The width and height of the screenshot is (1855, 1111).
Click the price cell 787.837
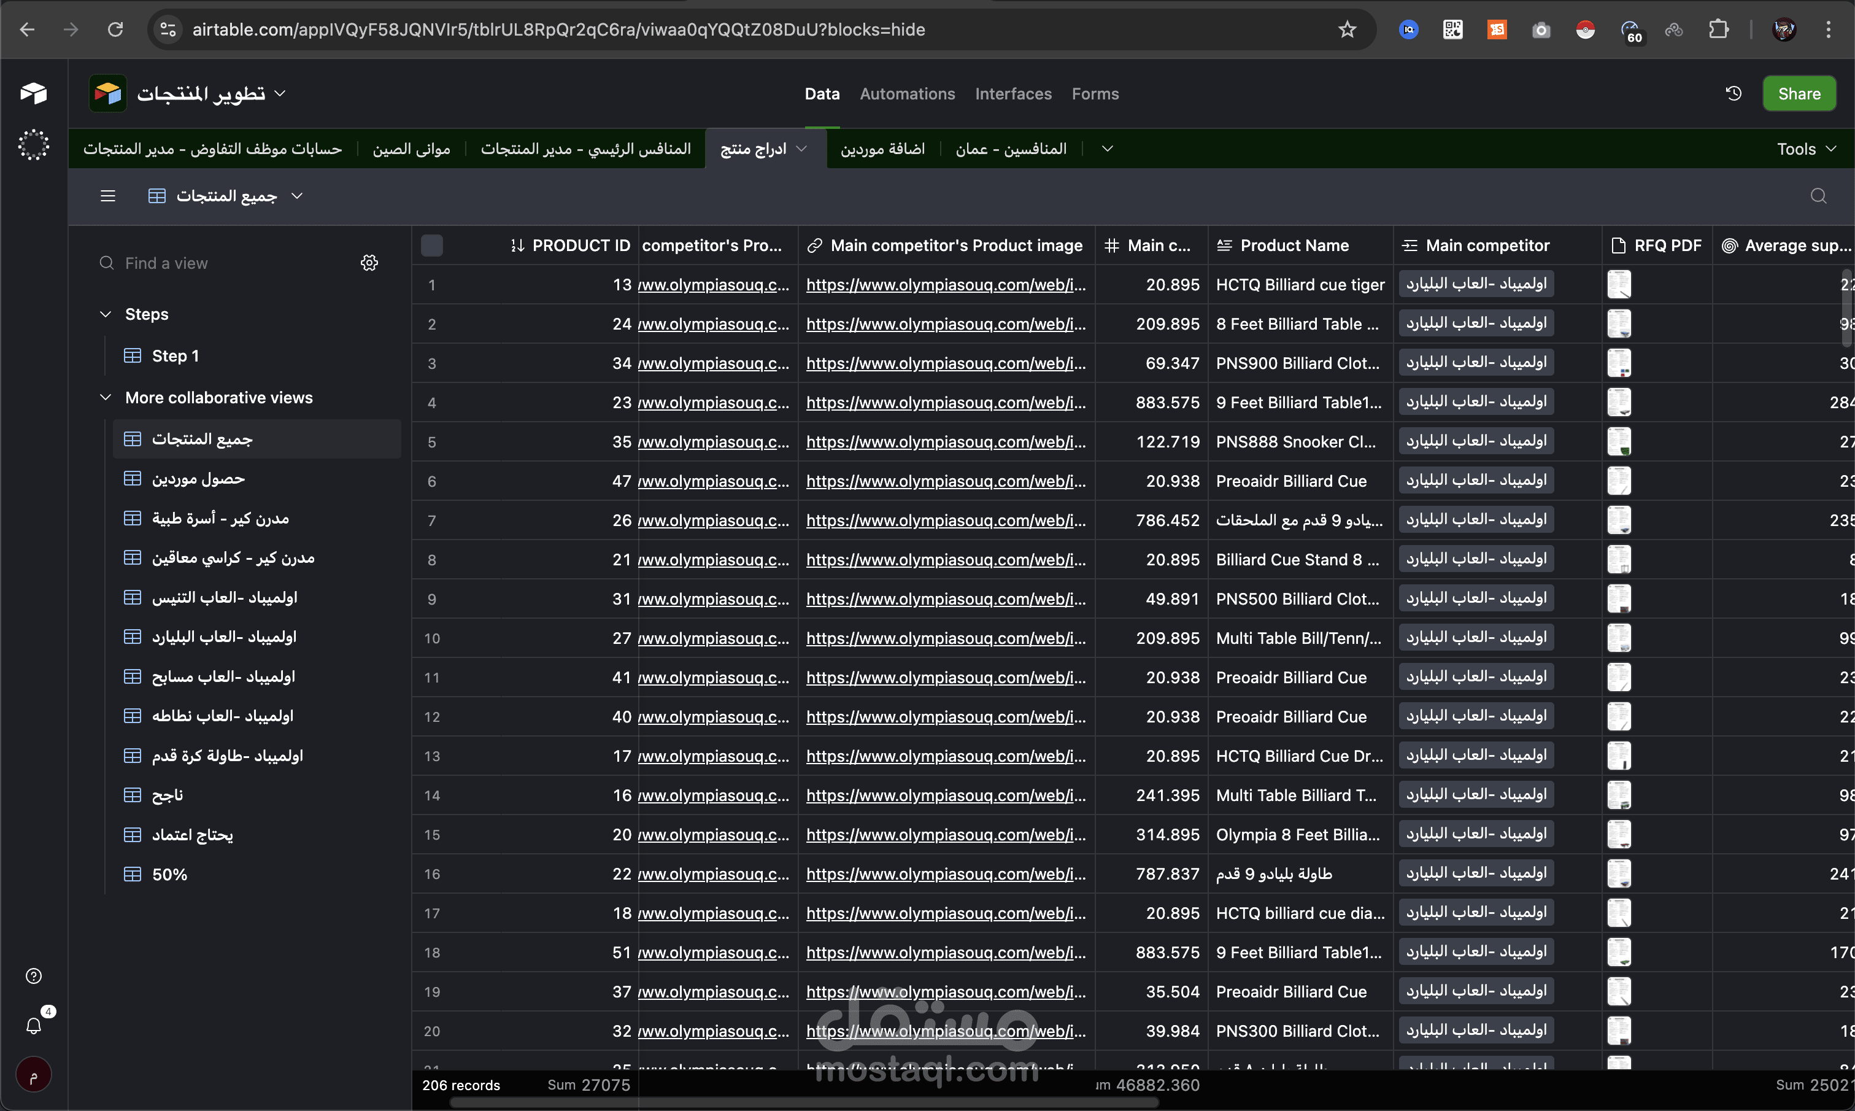coord(1152,873)
